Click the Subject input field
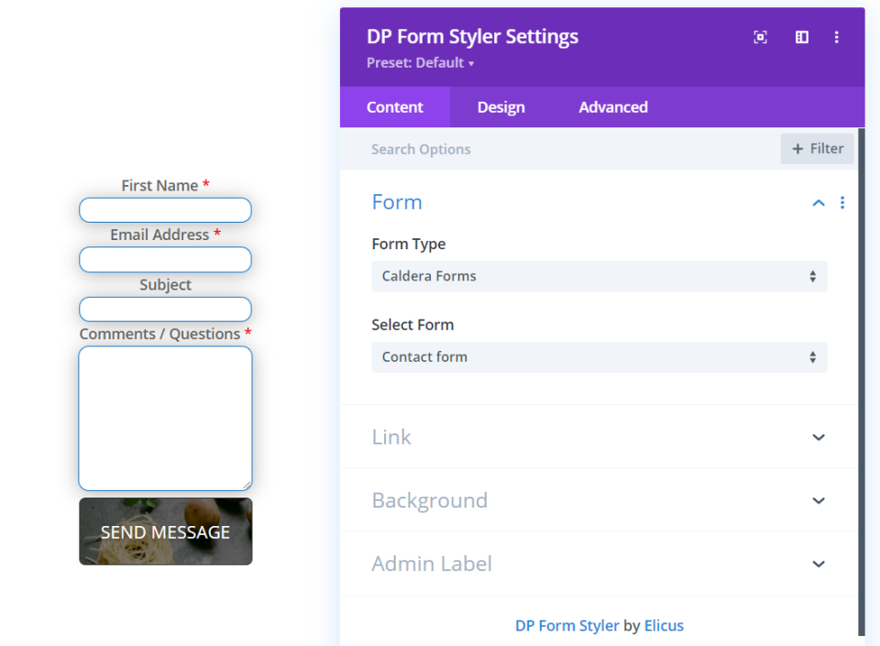The image size is (880, 646). pyautogui.click(x=165, y=309)
